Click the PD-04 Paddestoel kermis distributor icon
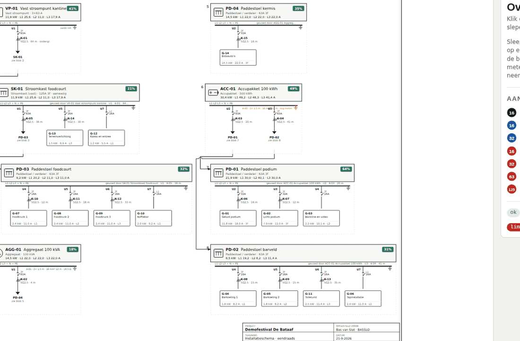Screen dimensions: 520x341 coord(218,12)
